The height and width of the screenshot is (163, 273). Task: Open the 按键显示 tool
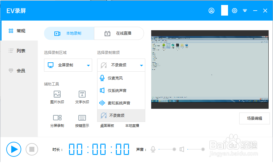tap(82, 121)
